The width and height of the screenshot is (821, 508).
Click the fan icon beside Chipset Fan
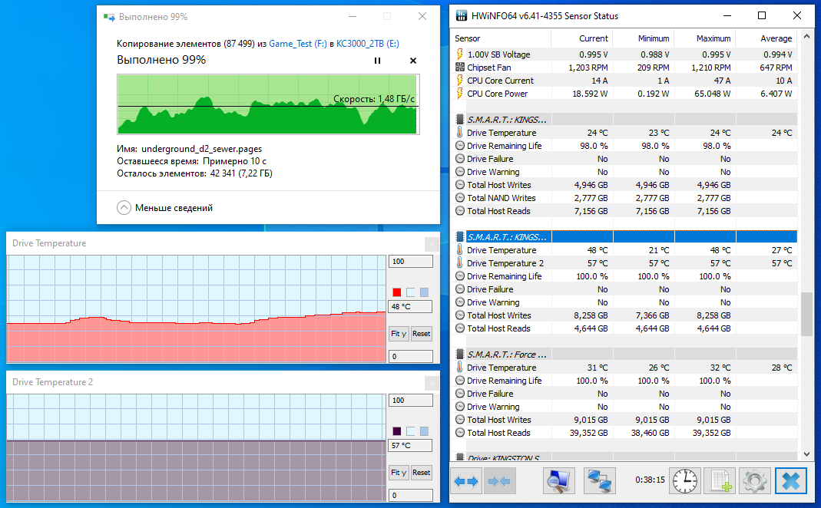click(460, 67)
